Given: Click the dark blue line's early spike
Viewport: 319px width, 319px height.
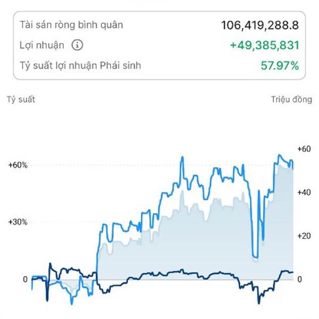Looking at the screenshot, I should tap(50, 264).
